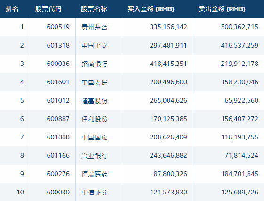Select stock name 中国国旅
The height and width of the screenshot is (201, 264).
point(95,137)
